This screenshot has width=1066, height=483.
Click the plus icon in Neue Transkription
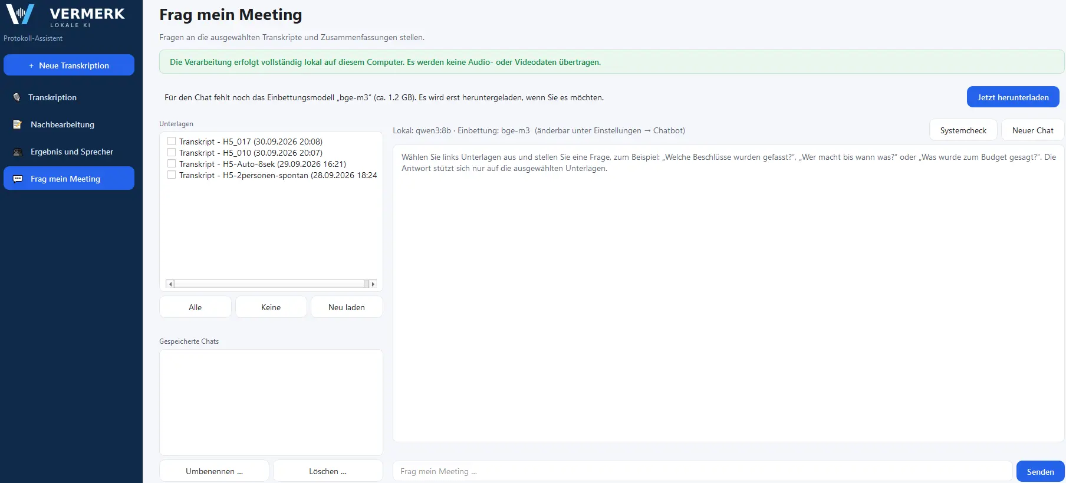(31, 65)
